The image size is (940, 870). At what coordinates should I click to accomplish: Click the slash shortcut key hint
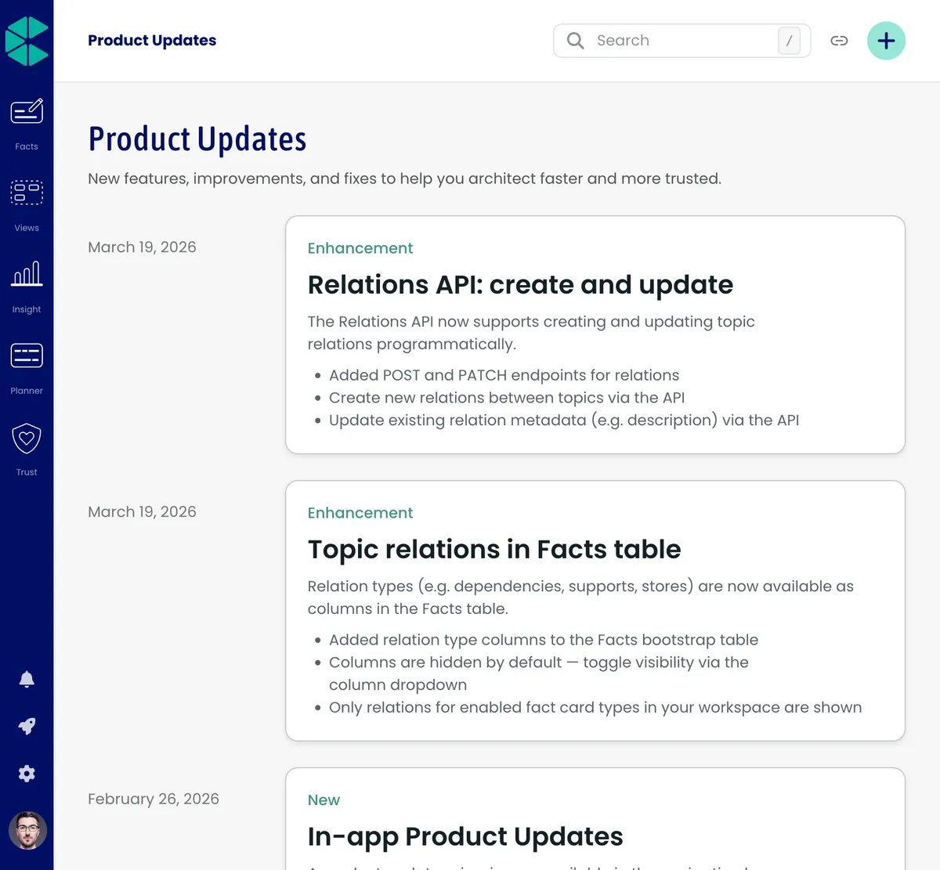click(789, 41)
